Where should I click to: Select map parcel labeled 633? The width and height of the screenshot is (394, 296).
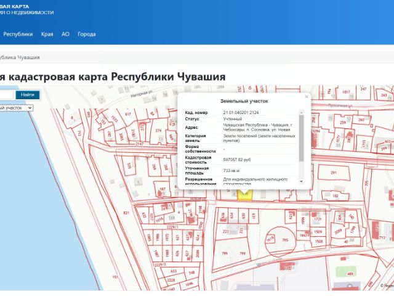[174, 271]
